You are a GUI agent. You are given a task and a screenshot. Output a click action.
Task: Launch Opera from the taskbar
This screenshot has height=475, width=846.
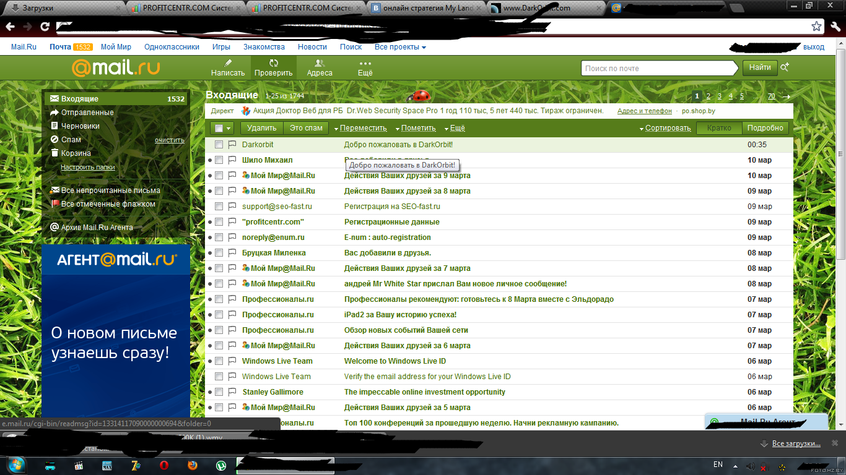[x=164, y=465]
